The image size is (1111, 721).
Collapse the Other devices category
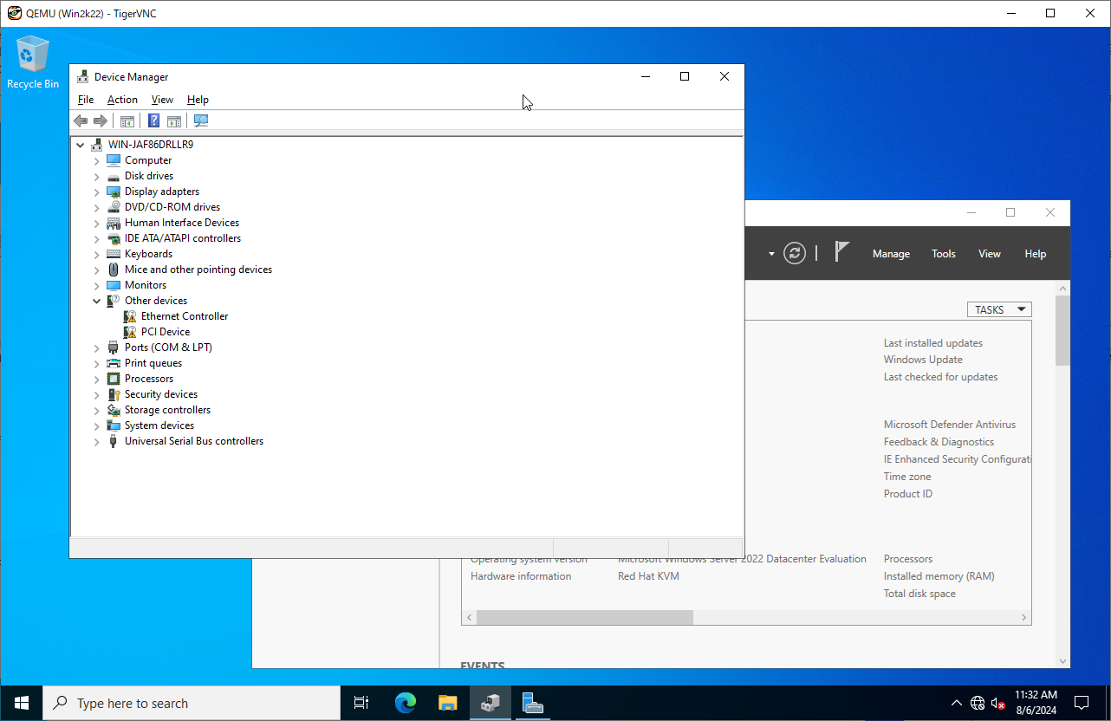tap(97, 301)
